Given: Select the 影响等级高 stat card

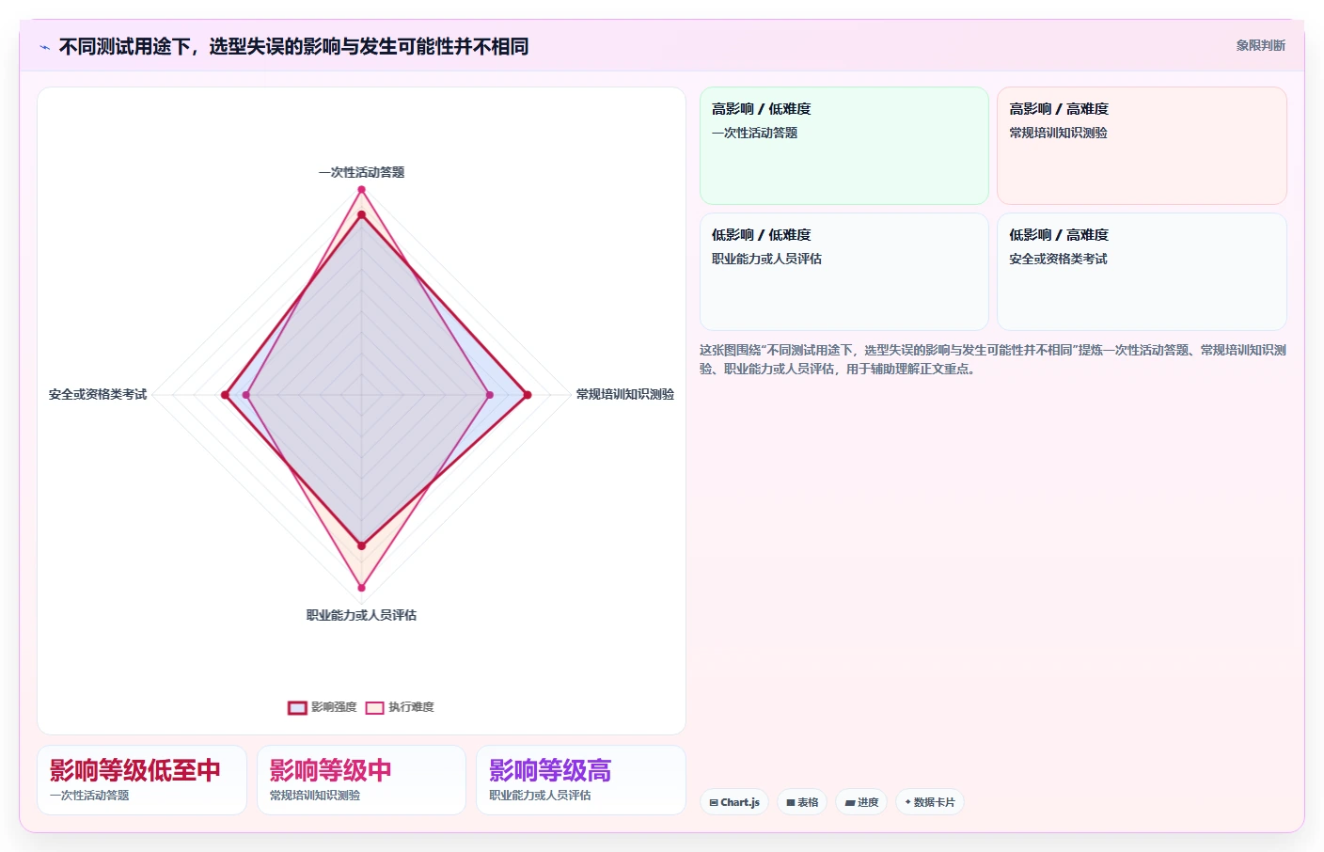Looking at the screenshot, I should coord(581,781).
